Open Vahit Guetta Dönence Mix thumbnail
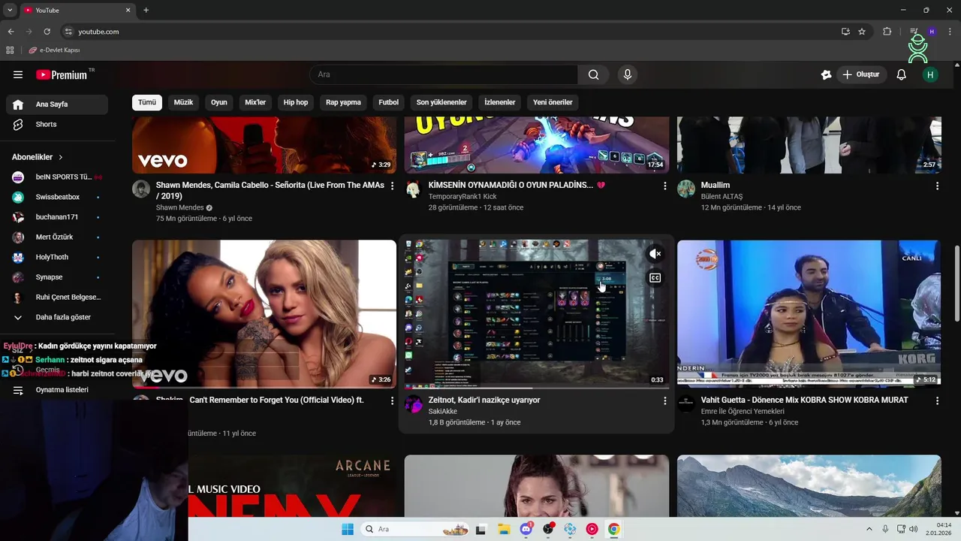The width and height of the screenshot is (961, 541). point(809,314)
